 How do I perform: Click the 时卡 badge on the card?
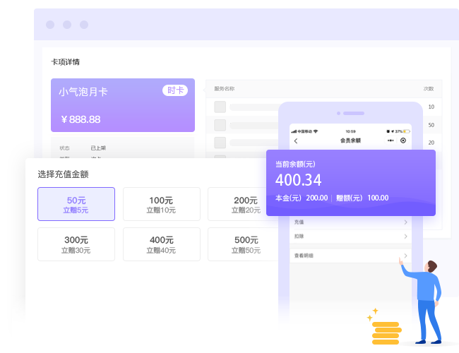pyautogui.click(x=174, y=90)
